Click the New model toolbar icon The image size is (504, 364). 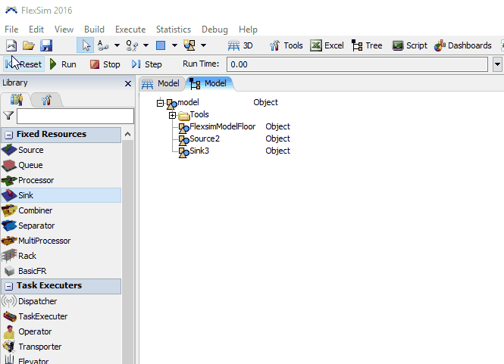(11, 45)
